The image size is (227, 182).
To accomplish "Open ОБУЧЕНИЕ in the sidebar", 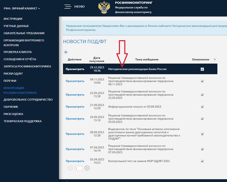I will tap(11, 107).
